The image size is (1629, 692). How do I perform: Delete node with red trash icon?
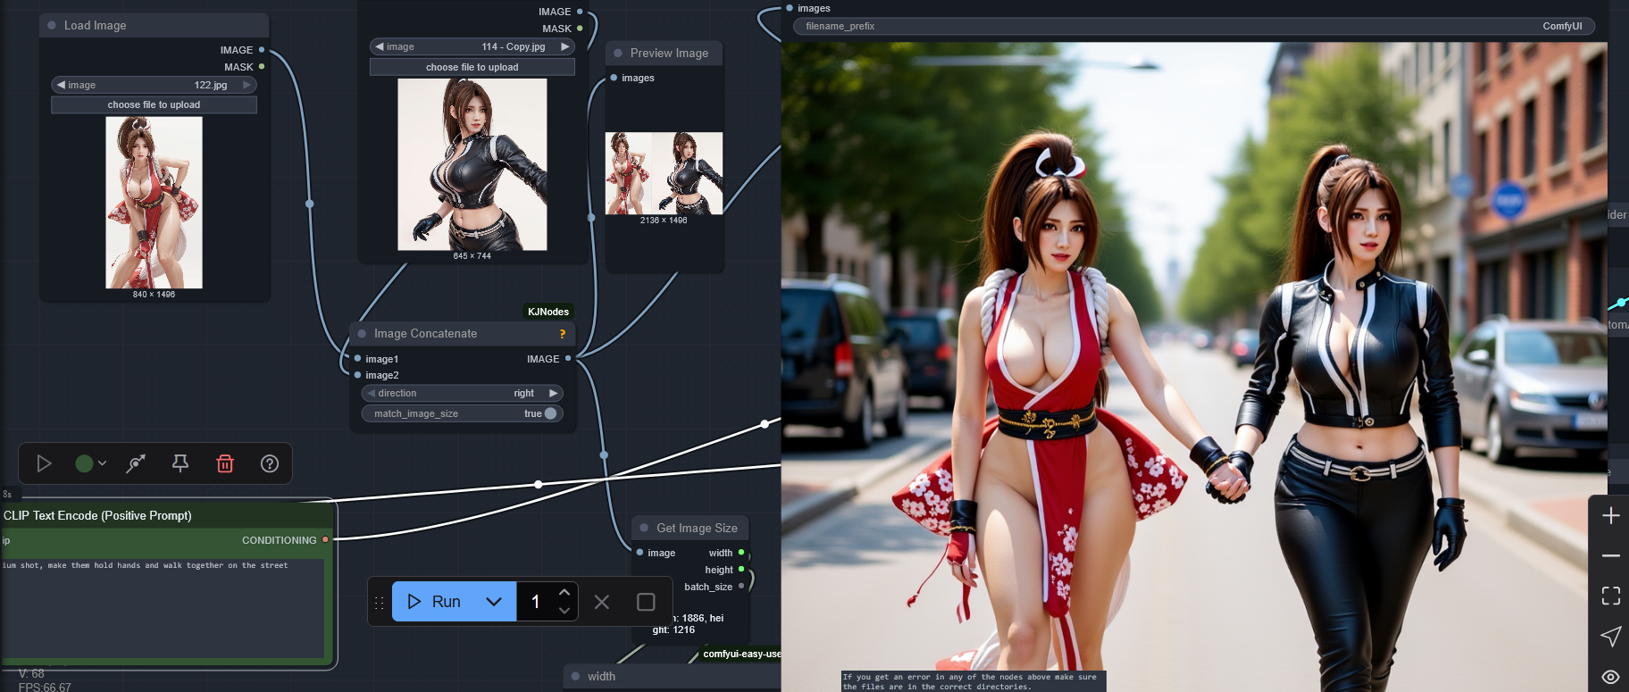click(x=225, y=463)
